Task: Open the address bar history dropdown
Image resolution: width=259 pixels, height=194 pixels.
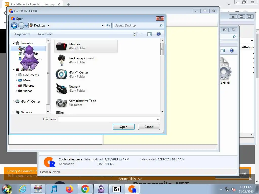Action: click(103, 26)
